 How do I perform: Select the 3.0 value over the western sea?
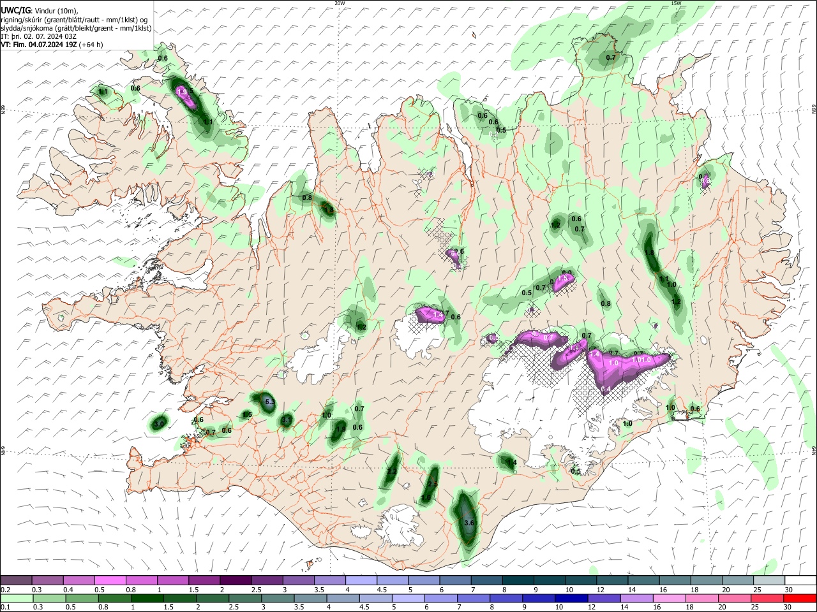coord(160,423)
